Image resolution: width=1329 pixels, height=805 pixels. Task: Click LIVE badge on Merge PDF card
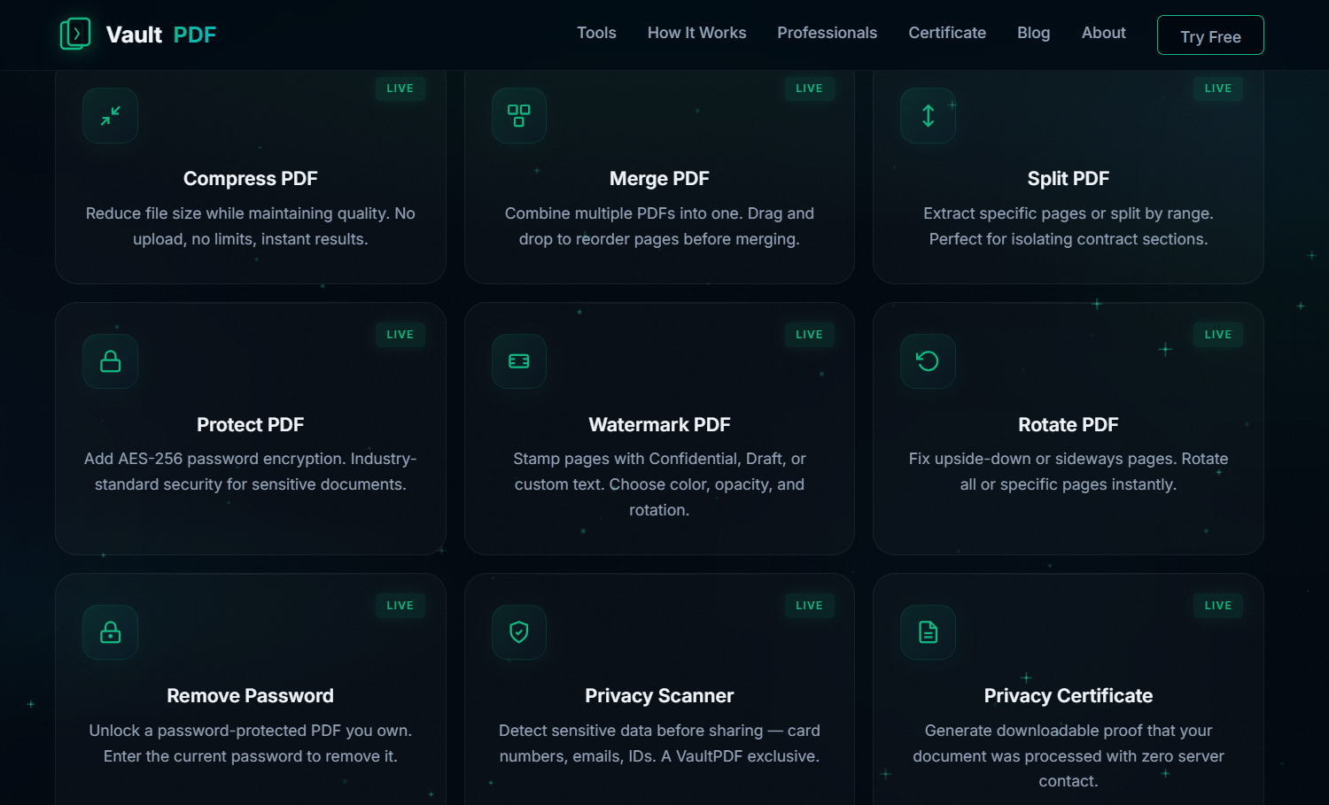pos(809,89)
